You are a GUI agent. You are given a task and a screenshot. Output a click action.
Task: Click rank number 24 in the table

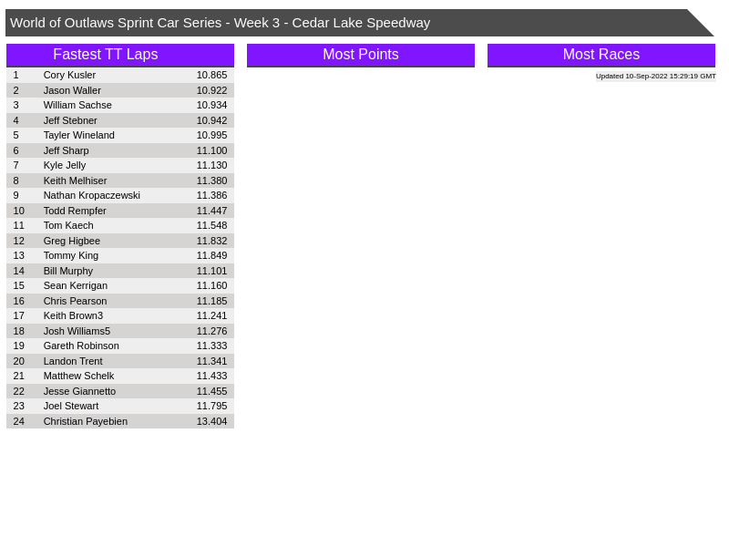point(19,421)
